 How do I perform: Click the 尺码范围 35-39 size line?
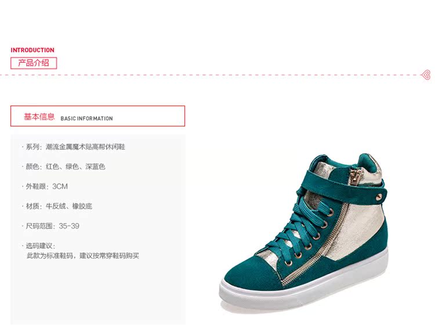51,226
